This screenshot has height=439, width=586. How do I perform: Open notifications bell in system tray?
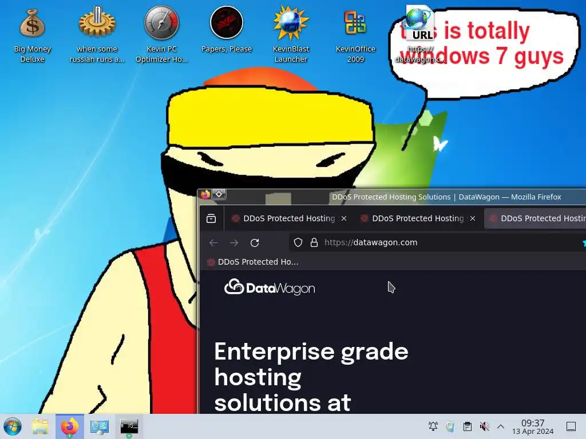pyautogui.click(x=433, y=426)
